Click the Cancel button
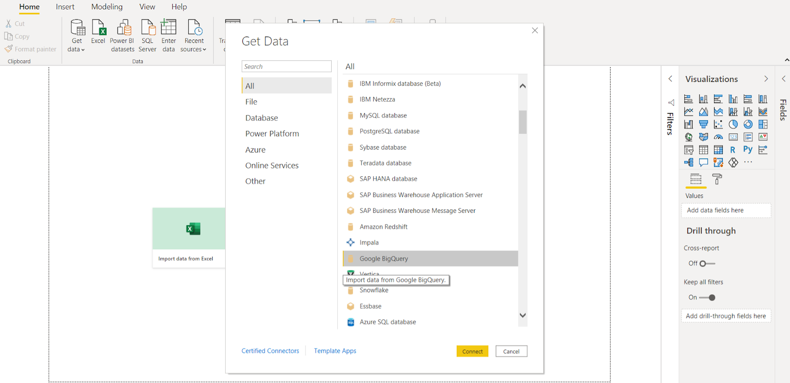The width and height of the screenshot is (790, 383). [512, 351]
